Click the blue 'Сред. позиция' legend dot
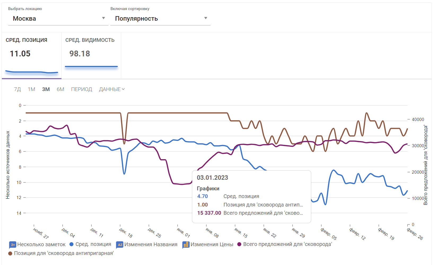The width and height of the screenshot is (434, 265). 71,244
